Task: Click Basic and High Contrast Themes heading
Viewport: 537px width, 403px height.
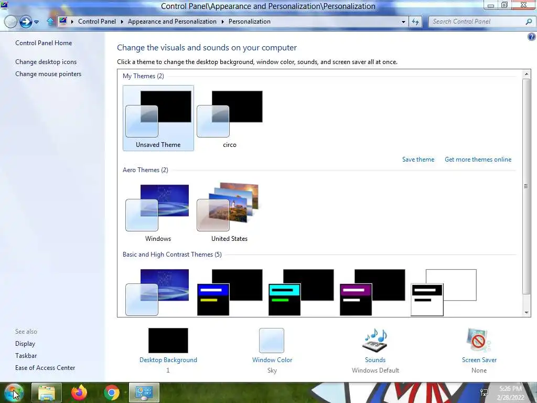Action: [172, 254]
